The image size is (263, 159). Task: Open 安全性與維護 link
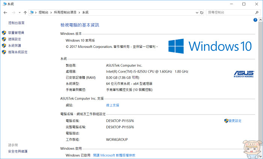click(18, 151)
